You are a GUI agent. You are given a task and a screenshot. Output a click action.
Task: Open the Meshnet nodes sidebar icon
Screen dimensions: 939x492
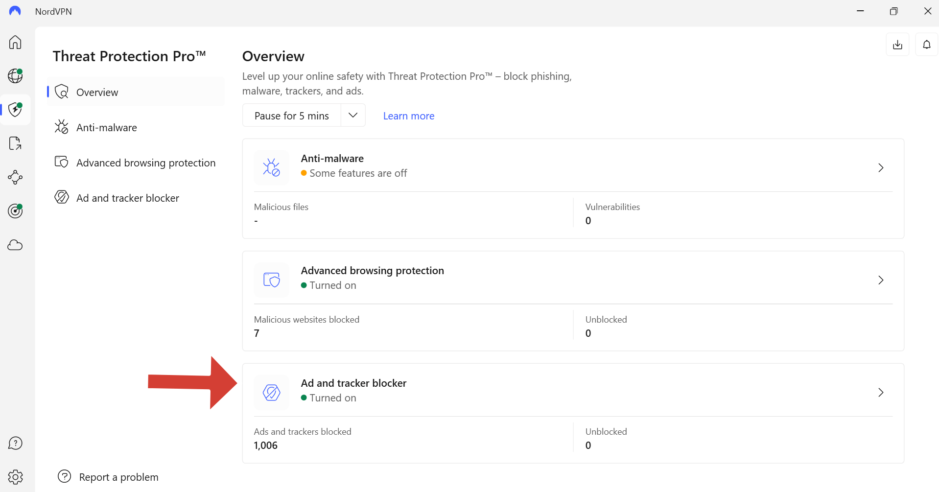click(x=15, y=177)
